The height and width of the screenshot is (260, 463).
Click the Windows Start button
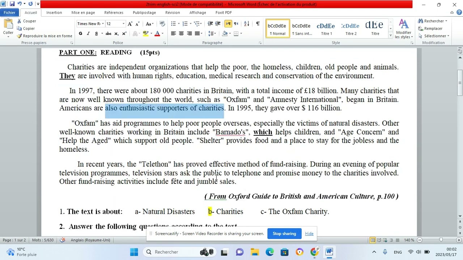pyautogui.click(x=134, y=252)
